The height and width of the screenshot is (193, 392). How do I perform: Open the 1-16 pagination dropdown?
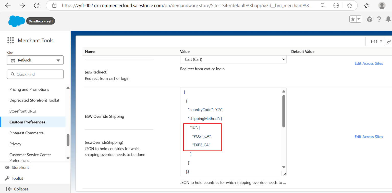pyautogui.click(x=375, y=42)
